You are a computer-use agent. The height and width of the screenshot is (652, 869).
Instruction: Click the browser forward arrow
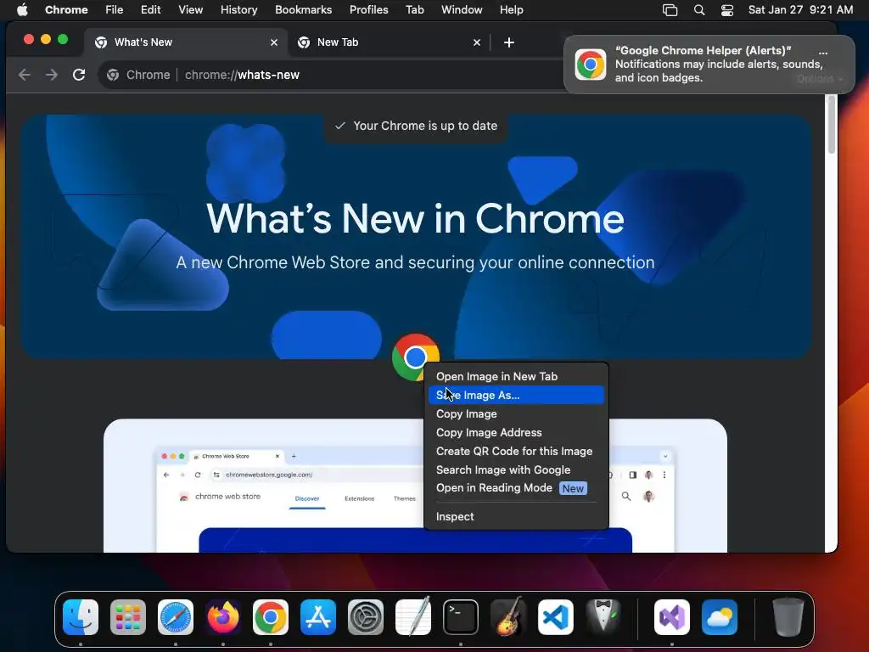pos(52,75)
